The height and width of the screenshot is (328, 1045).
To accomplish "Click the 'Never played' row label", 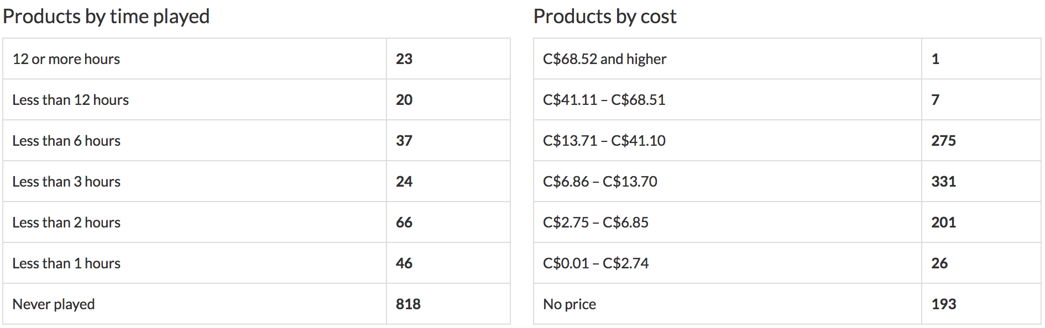I will (x=54, y=304).
